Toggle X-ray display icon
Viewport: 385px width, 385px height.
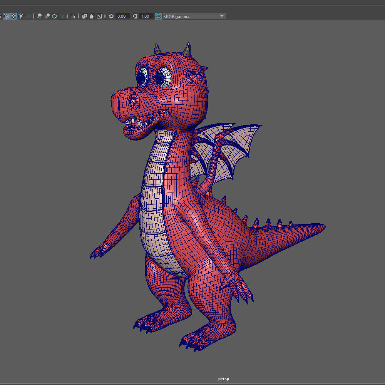coord(85,16)
